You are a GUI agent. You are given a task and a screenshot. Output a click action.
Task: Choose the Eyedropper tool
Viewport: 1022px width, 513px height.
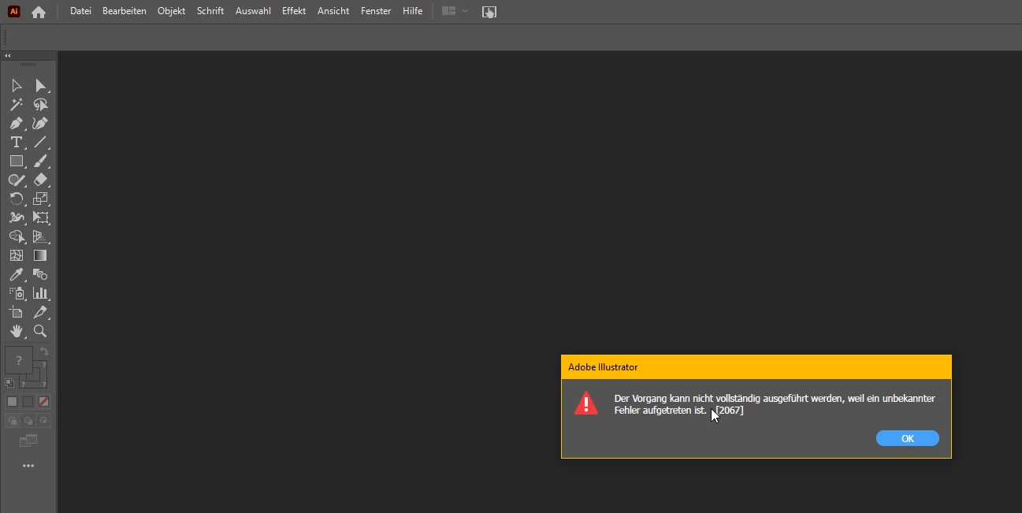[x=16, y=274]
